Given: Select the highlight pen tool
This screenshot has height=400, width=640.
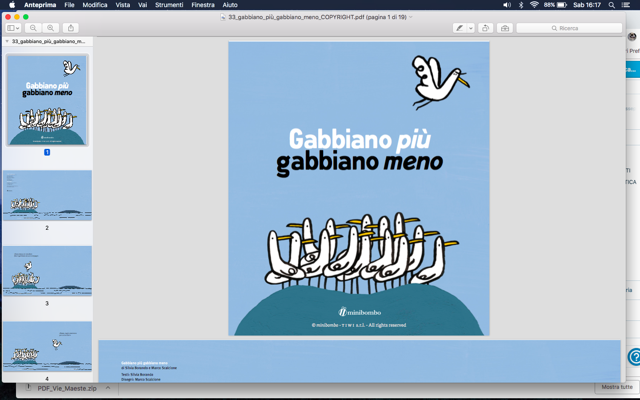Looking at the screenshot, I should coord(460,28).
